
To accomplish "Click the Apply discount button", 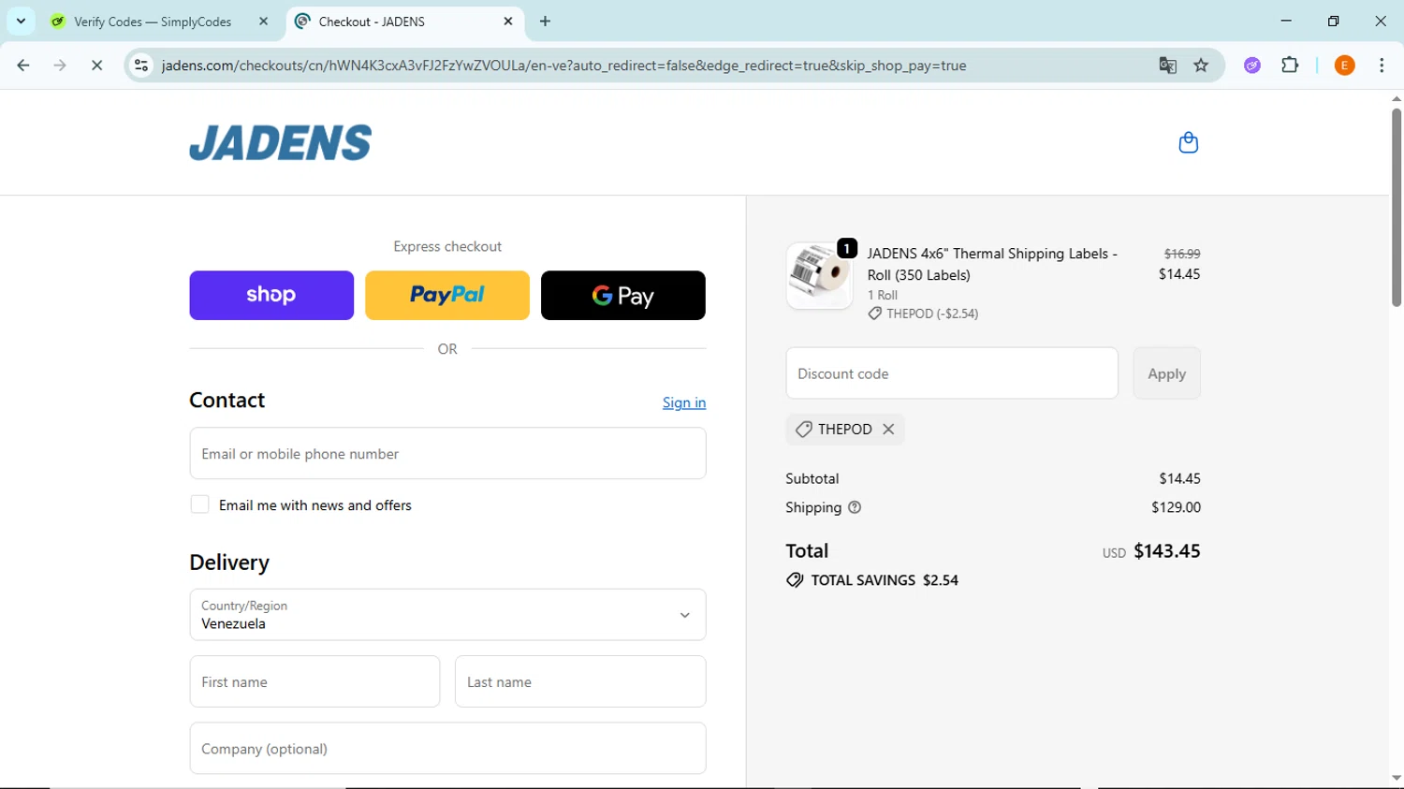I will coord(1166,373).
